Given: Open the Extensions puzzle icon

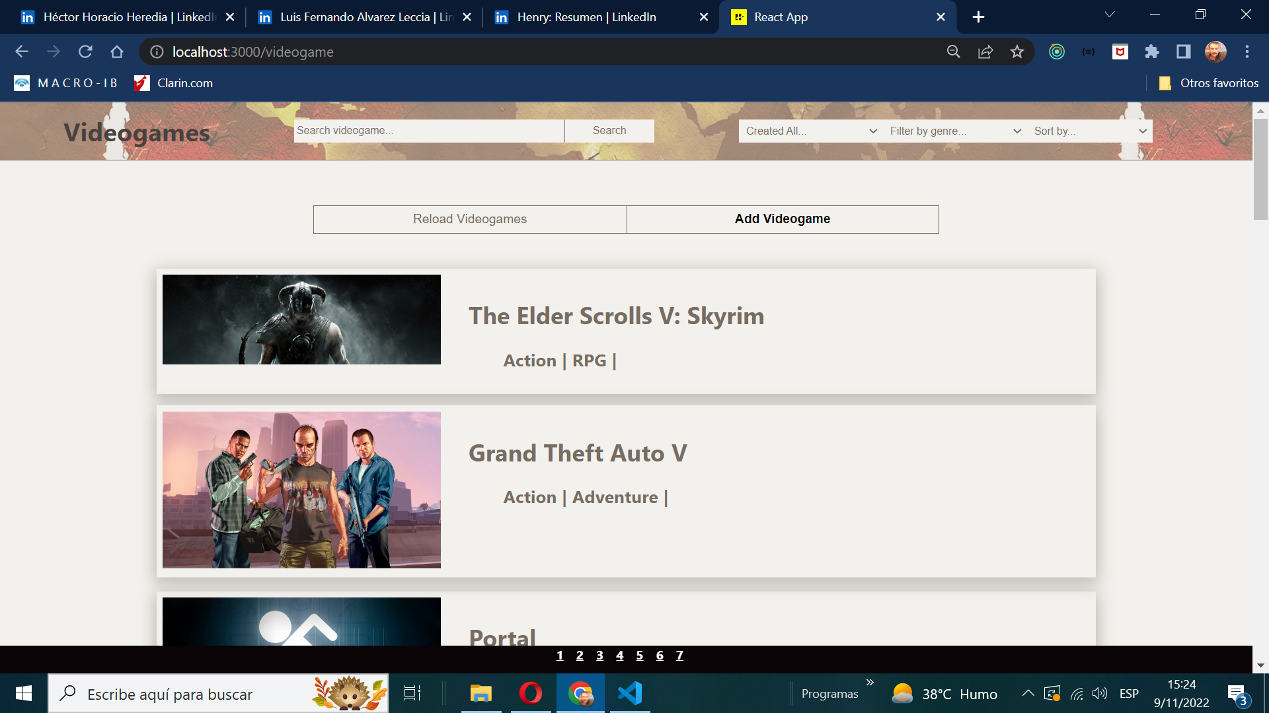Looking at the screenshot, I should pyautogui.click(x=1151, y=51).
